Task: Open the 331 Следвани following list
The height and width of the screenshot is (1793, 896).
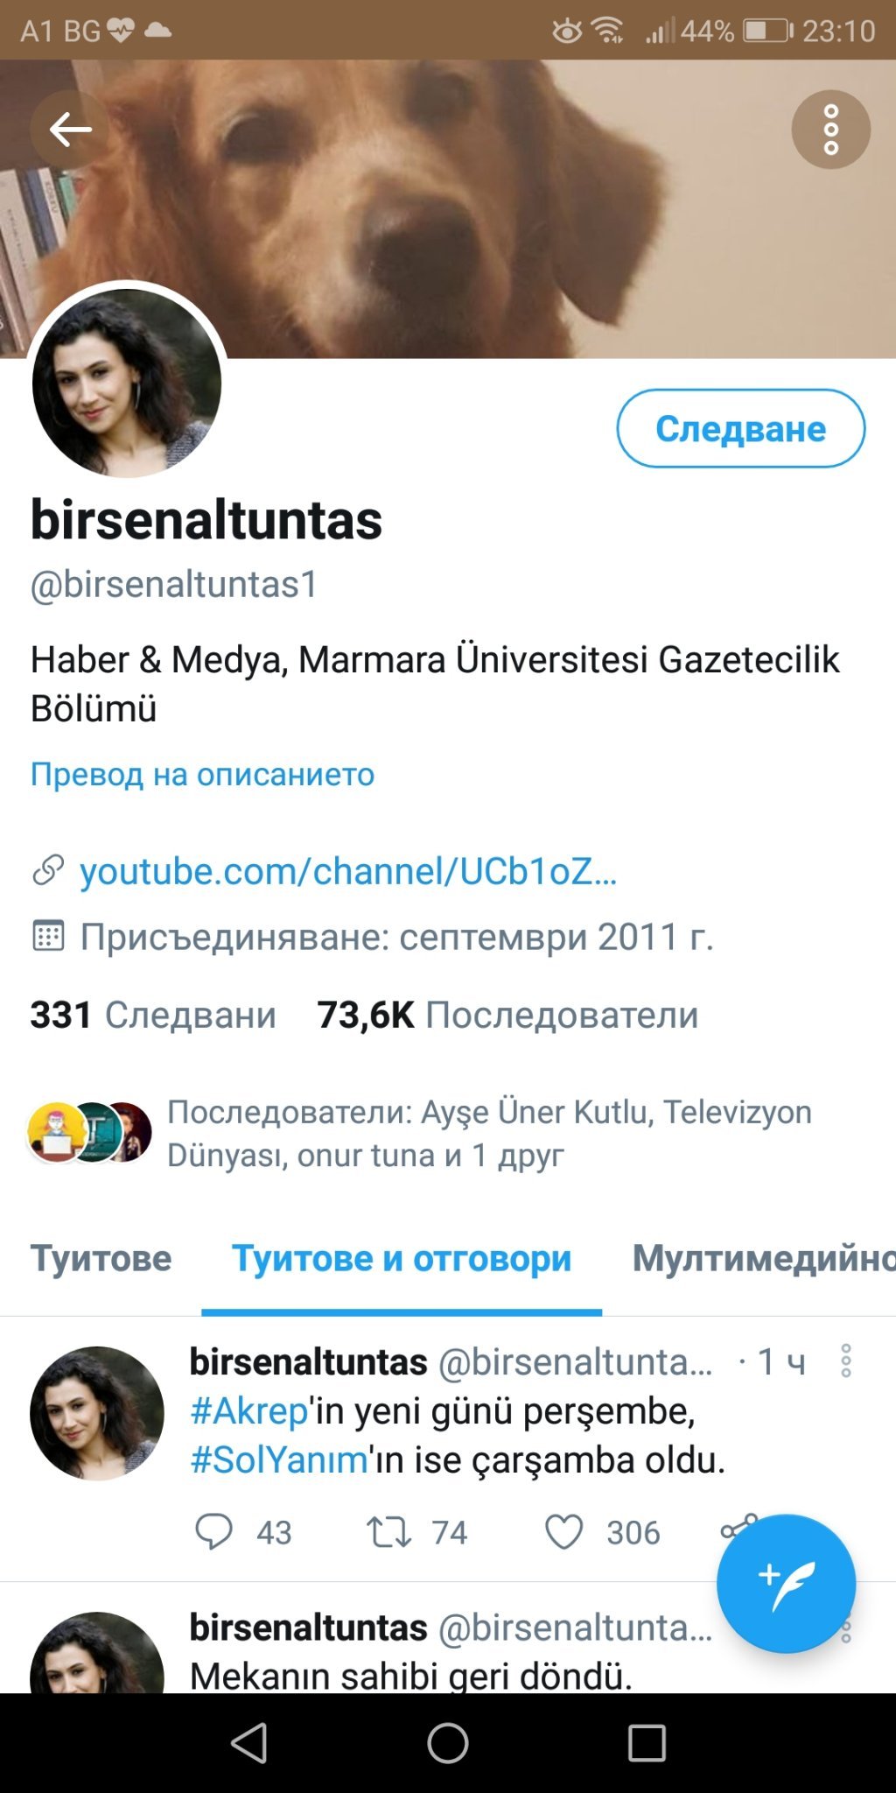Action: [x=153, y=1015]
